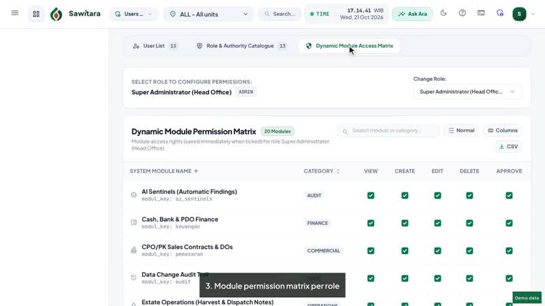Switch to Role & Authority Catalogue tab
The image size is (545, 306).
click(241, 46)
